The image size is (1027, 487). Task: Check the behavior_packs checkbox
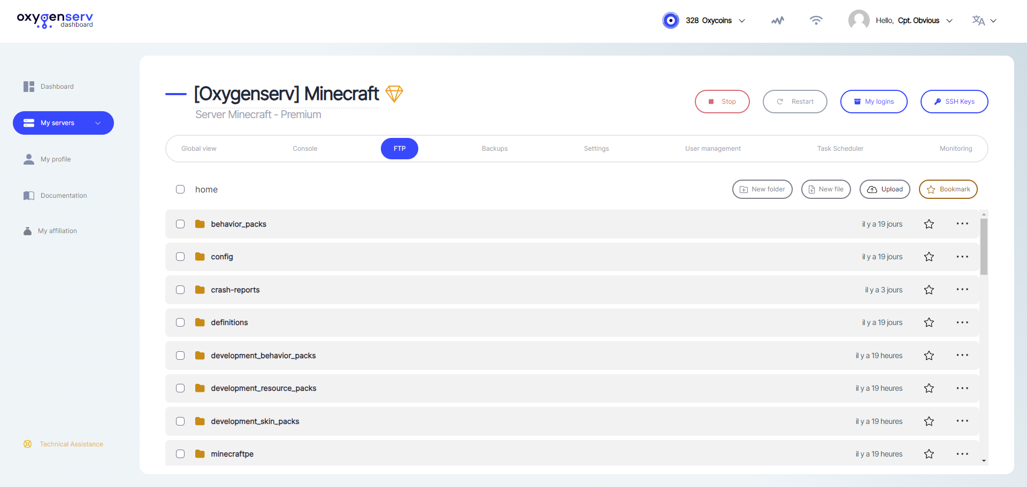180,224
